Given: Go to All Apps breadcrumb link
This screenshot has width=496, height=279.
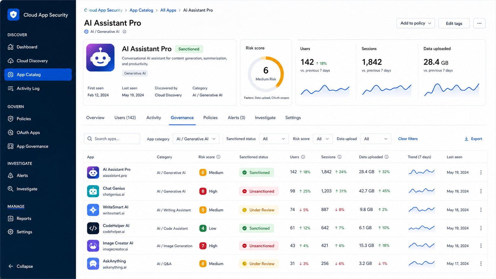Looking at the screenshot, I should click(168, 10).
